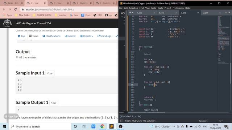Open Sublime Goto menu
Viewport: 232px width, 130px height.
153,8
